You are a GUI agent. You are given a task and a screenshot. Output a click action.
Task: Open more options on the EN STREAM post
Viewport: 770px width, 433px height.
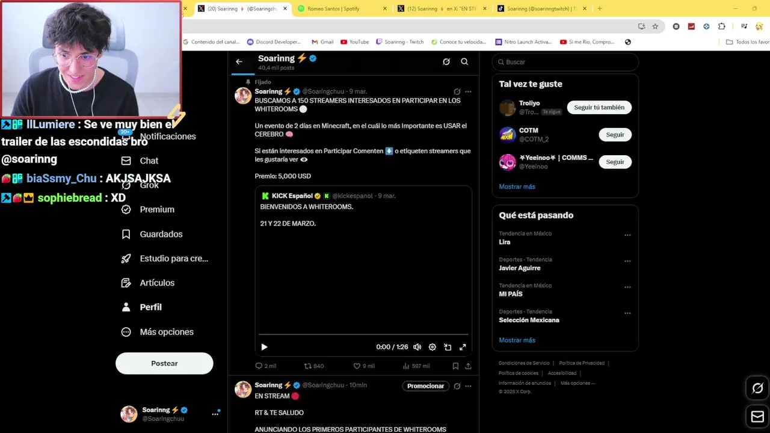point(468,386)
